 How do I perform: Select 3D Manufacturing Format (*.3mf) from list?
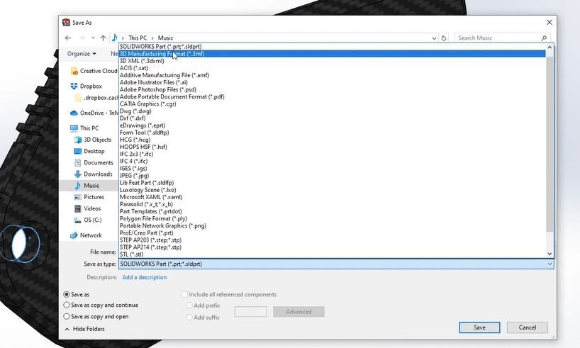[x=162, y=54]
